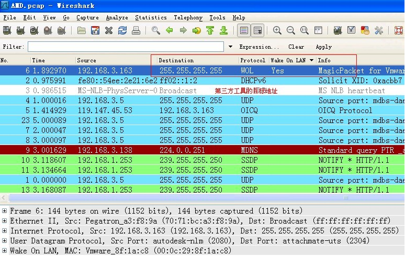Expand the Wake On LAN MAC node

4,250
